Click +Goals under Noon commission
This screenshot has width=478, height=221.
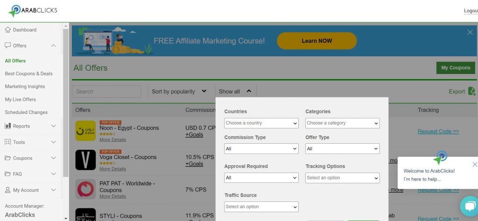194,134
